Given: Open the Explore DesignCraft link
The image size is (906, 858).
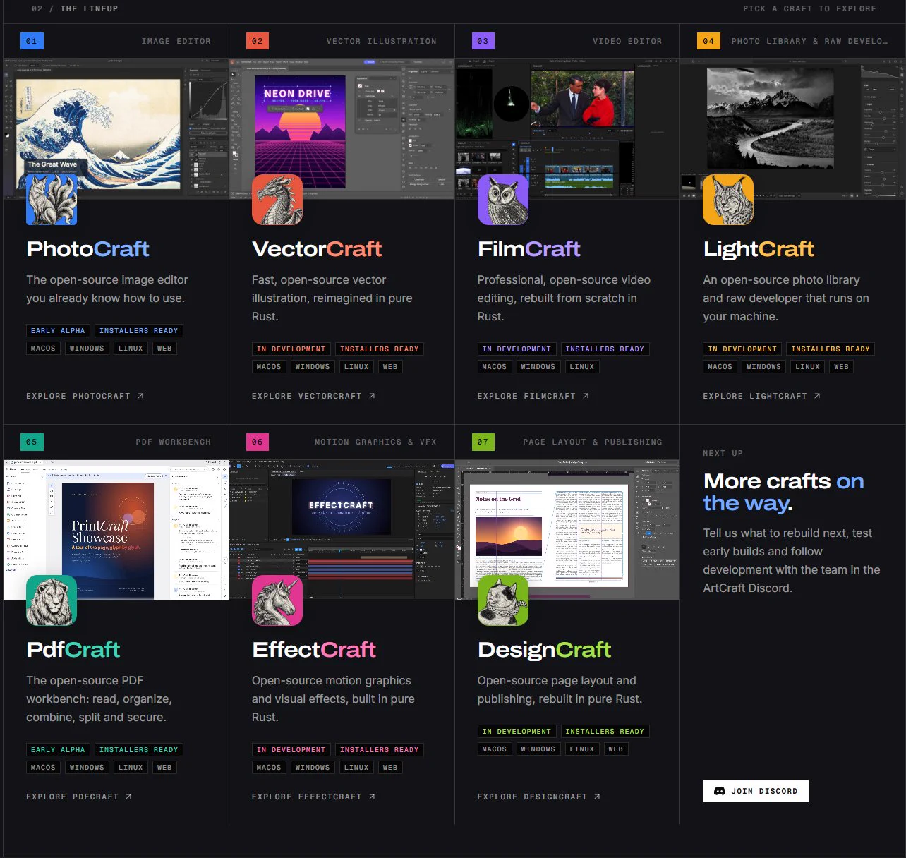Looking at the screenshot, I should pos(539,797).
